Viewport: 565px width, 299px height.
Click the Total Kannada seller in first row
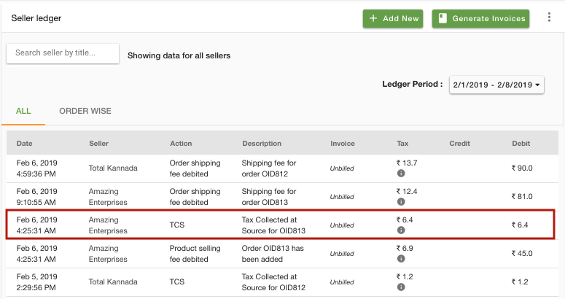(x=113, y=168)
